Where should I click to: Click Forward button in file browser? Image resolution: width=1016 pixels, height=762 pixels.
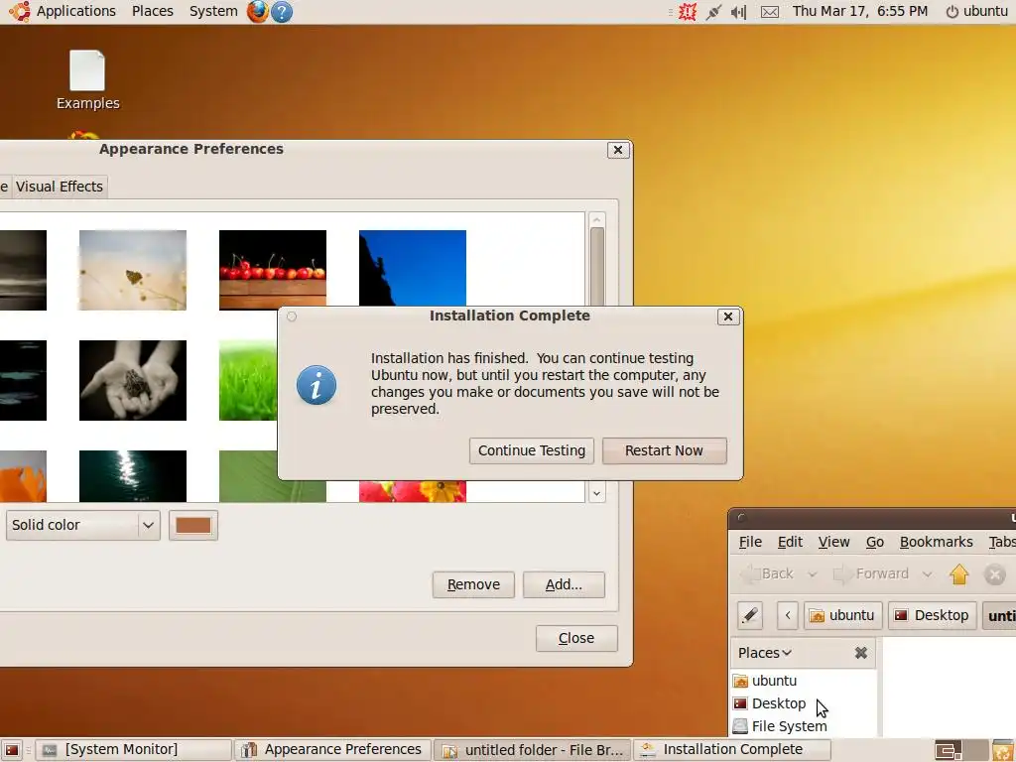(871, 574)
